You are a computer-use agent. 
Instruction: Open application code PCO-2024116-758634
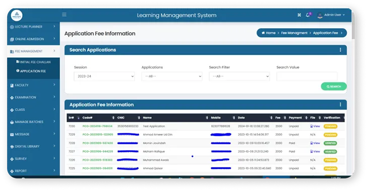tap(97, 126)
